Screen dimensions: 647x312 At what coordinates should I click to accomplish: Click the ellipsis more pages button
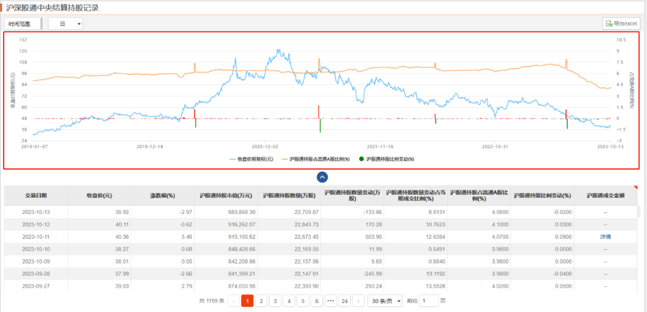point(330,301)
